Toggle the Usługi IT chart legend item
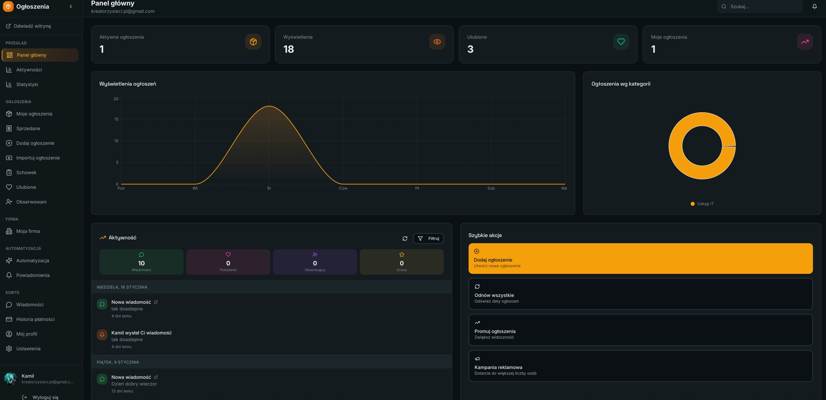 [x=702, y=204]
